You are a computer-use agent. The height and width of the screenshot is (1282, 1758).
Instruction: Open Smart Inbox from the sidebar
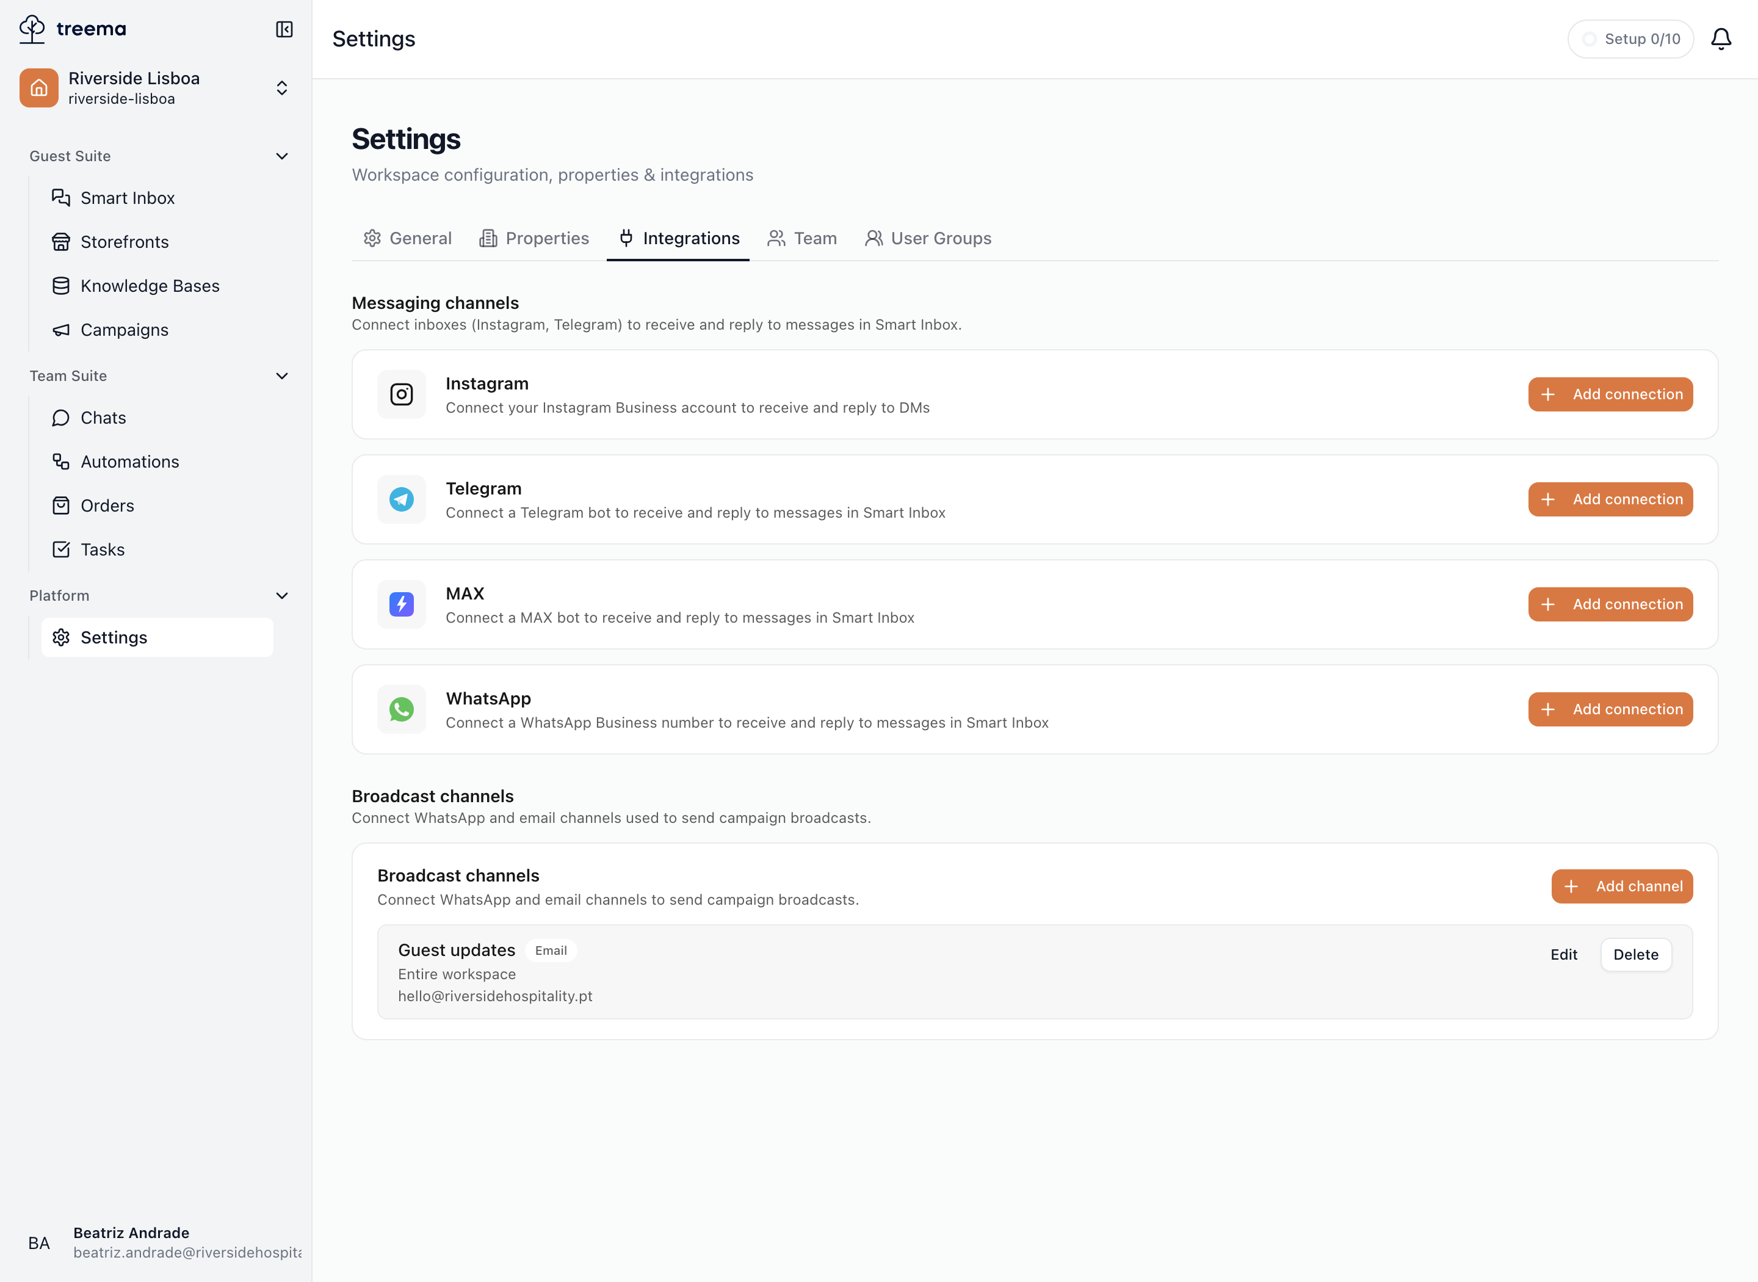click(x=157, y=198)
